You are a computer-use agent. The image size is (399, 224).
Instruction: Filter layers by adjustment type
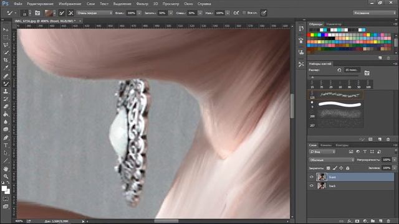pyautogui.click(x=358, y=152)
